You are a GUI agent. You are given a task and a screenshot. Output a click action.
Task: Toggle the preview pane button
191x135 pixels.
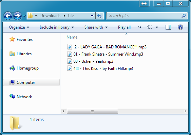point(168,27)
